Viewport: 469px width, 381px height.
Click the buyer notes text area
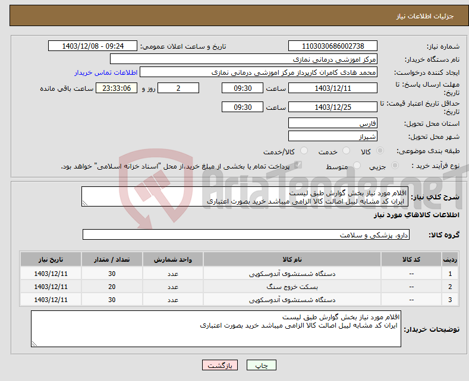[x=216, y=329]
